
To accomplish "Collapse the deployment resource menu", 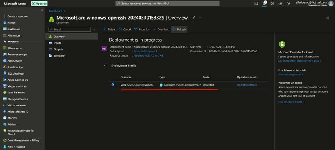I will coord(95,29).
